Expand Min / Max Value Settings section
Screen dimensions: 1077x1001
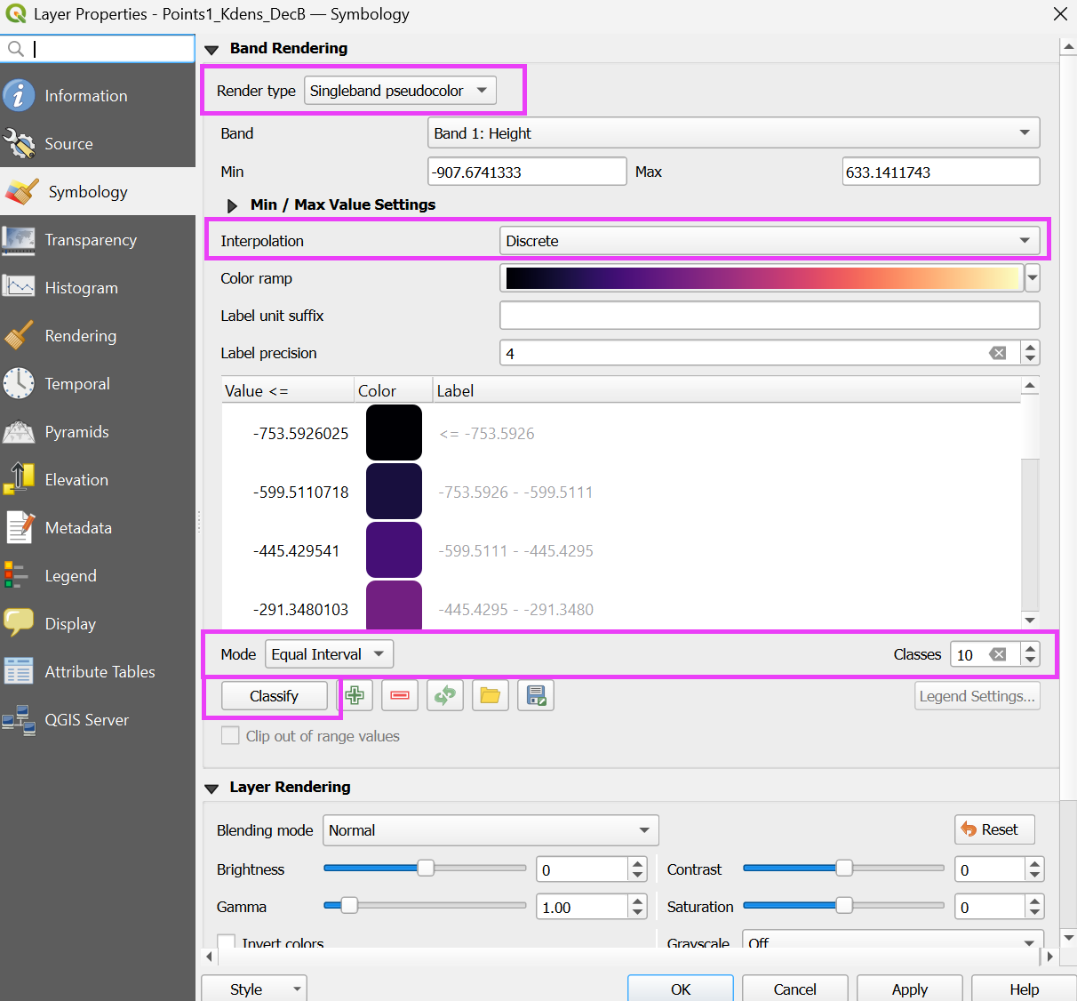coord(233,205)
